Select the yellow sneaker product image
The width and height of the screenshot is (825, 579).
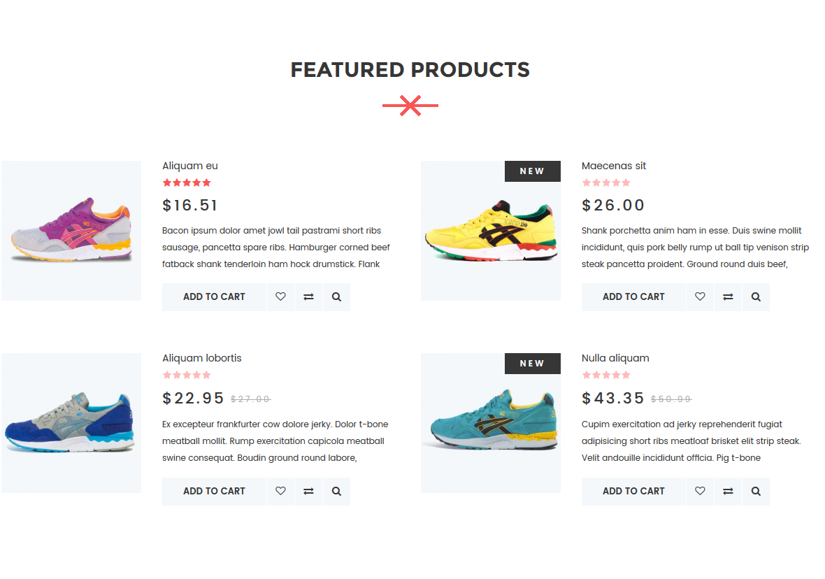point(490,231)
